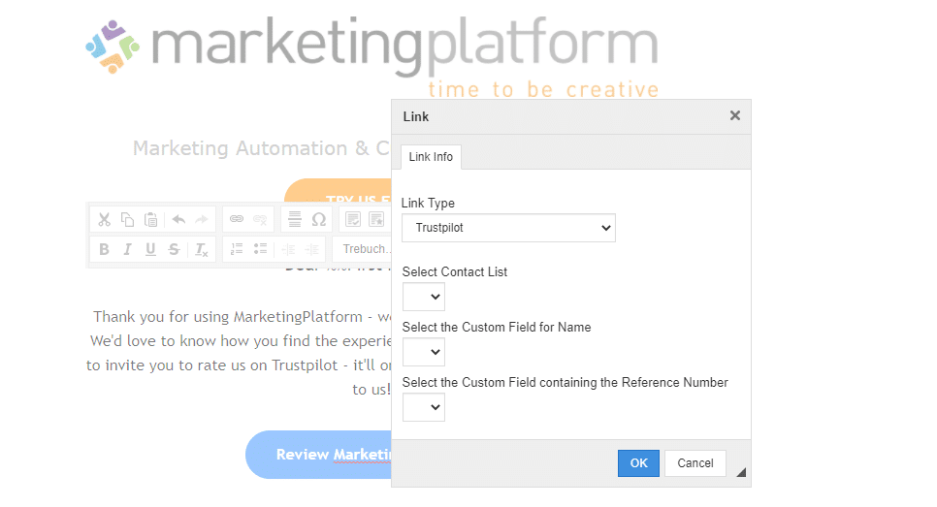The width and height of the screenshot is (937, 507).
Task: Toggle underline formatting
Action: point(150,249)
